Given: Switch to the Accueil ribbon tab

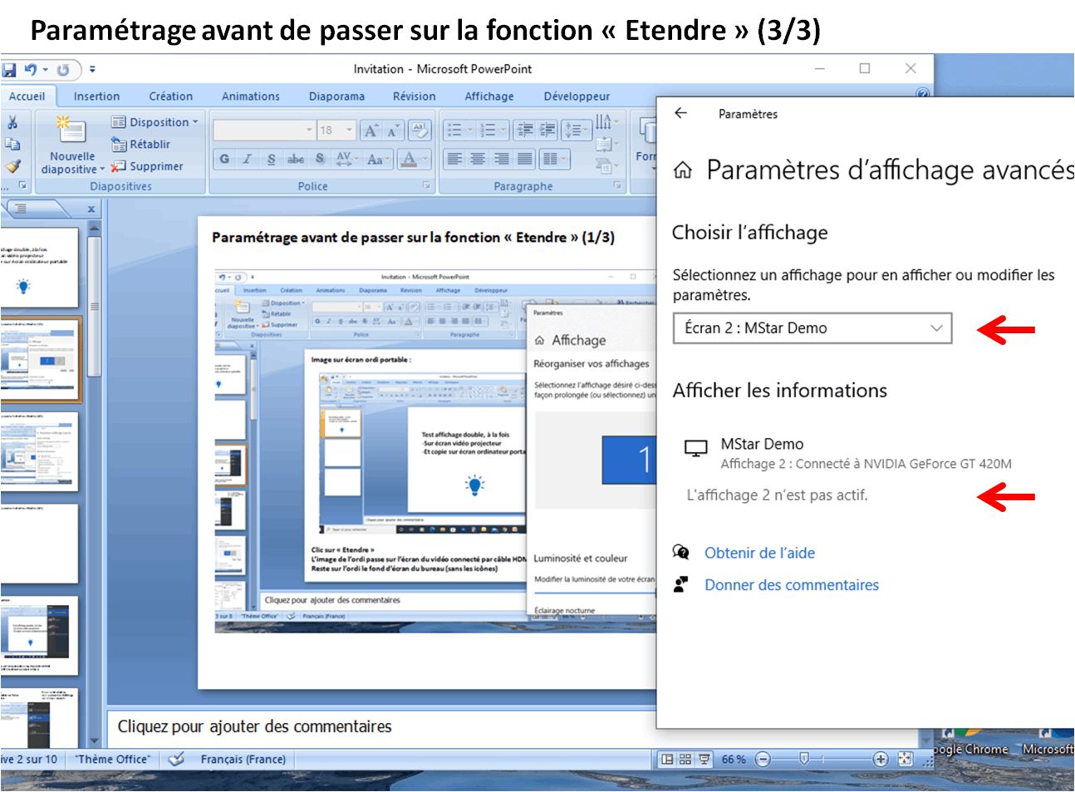Looking at the screenshot, I should pos(27,96).
